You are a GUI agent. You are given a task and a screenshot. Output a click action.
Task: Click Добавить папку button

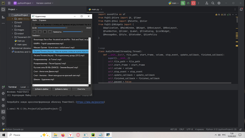coord(61,89)
